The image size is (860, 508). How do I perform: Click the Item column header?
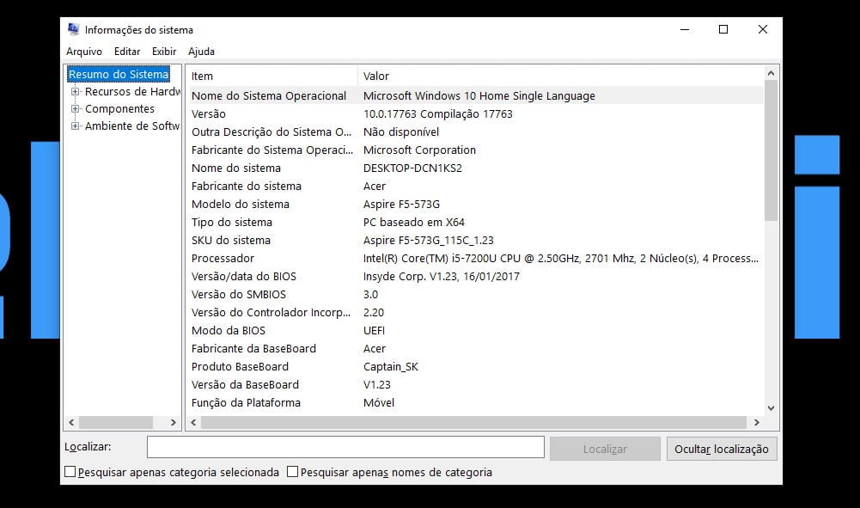click(x=272, y=77)
